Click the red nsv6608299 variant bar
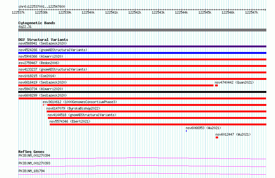The width and height of the screenshot is (275, 178). point(142,98)
